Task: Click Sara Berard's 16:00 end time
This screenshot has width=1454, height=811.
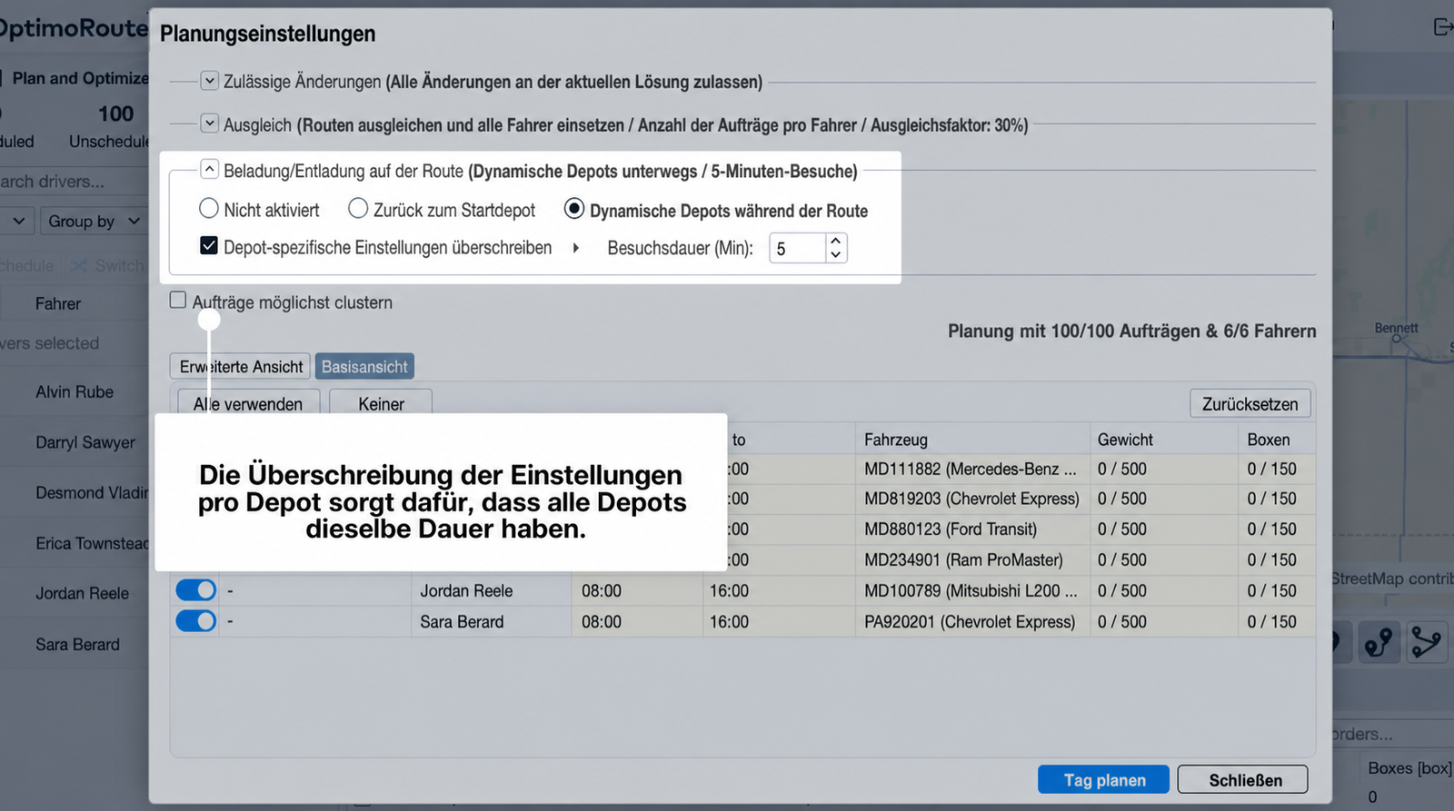Action: click(x=729, y=621)
